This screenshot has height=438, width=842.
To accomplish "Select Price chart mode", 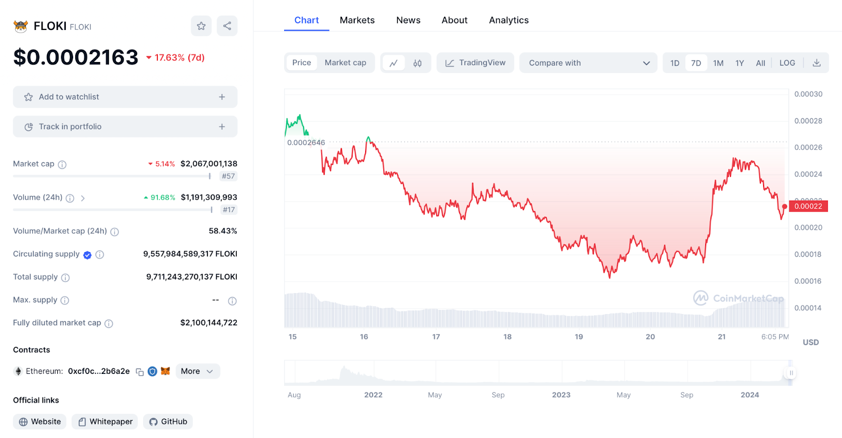I will (x=302, y=62).
